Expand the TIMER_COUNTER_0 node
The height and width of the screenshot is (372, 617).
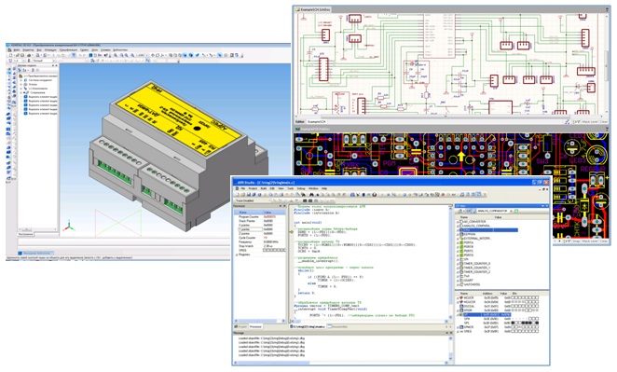[x=458, y=263]
